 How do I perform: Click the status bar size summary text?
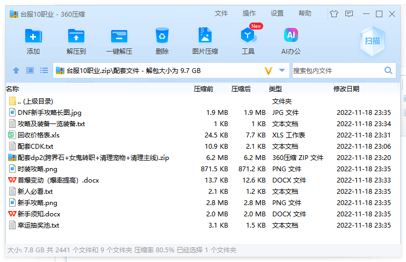[122, 250]
